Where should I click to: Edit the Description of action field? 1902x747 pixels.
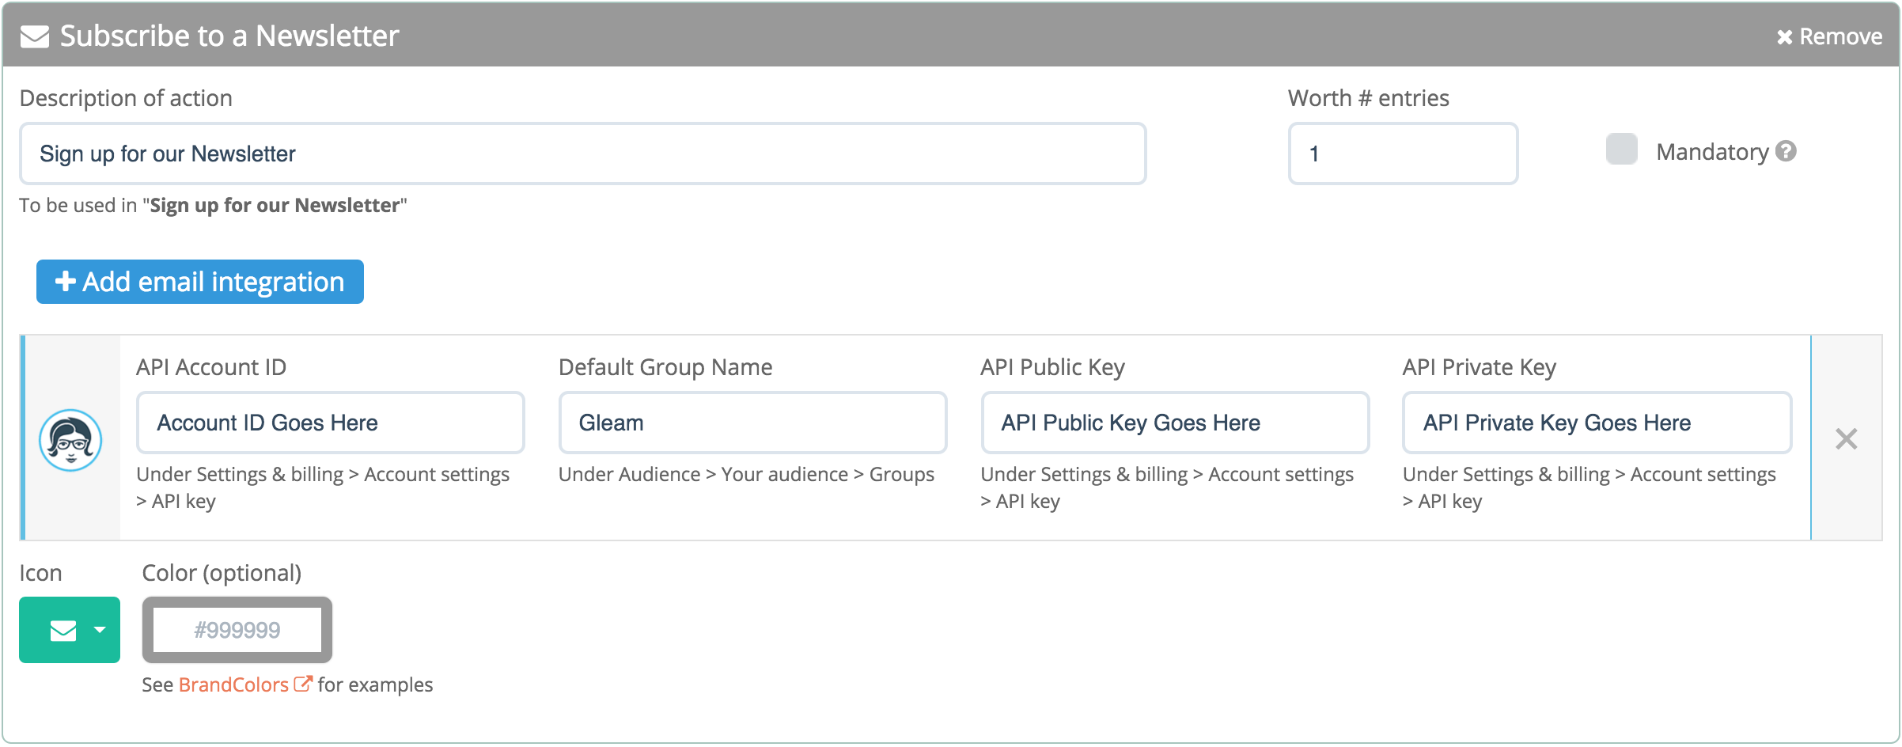[x=583, y=154]
